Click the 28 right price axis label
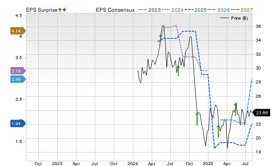 [258, 82]
